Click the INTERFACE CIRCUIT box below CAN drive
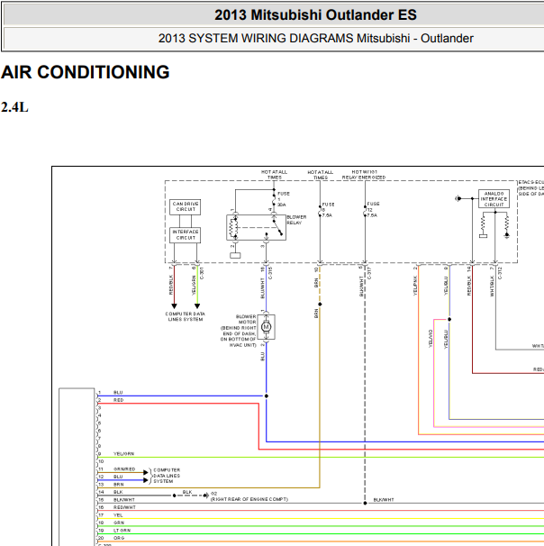Image resolution: width=544 pixels, height=546 pixels. tap(186, 235)
